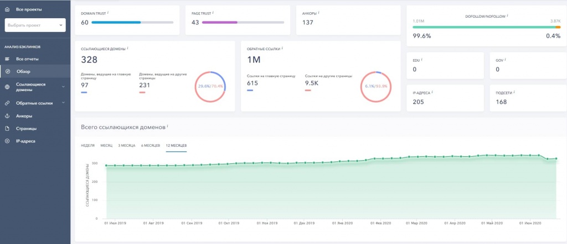Screen dimensions: 567x244
Task: Click the Domain Trust blue progress bar
Action: click(x=116, y=23)
